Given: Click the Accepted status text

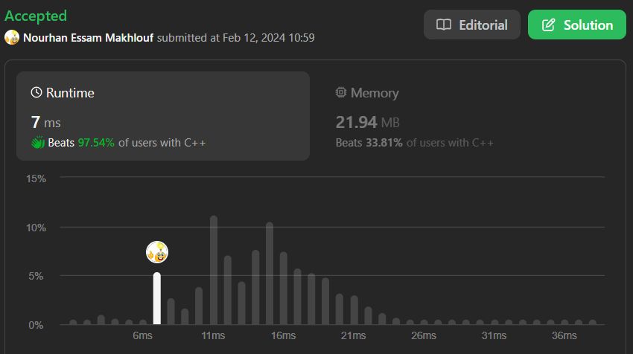Looking at the screenshot, I should [x=36, y=16].
